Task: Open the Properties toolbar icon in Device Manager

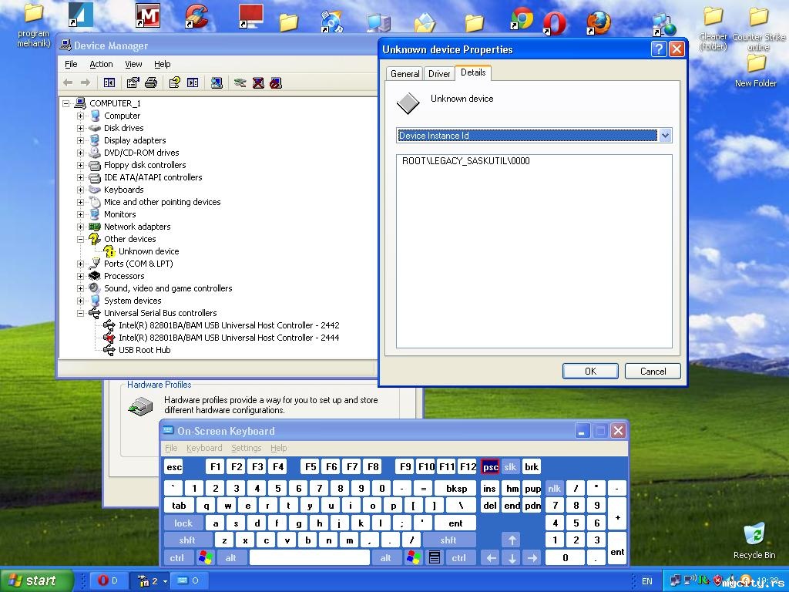Action: [x=133, y=82]
